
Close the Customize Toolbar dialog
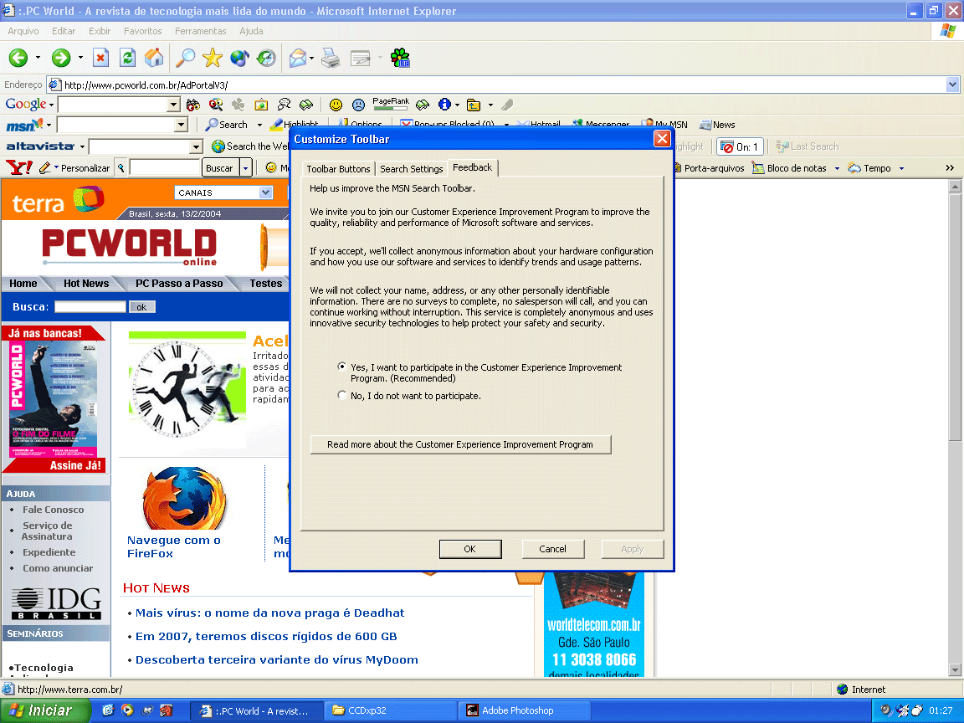tap(662, 139)
